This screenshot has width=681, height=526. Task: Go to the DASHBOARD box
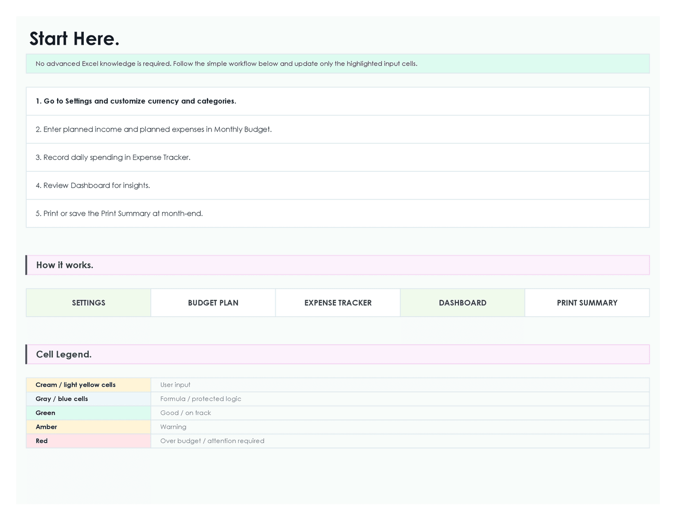pos(462,303)
